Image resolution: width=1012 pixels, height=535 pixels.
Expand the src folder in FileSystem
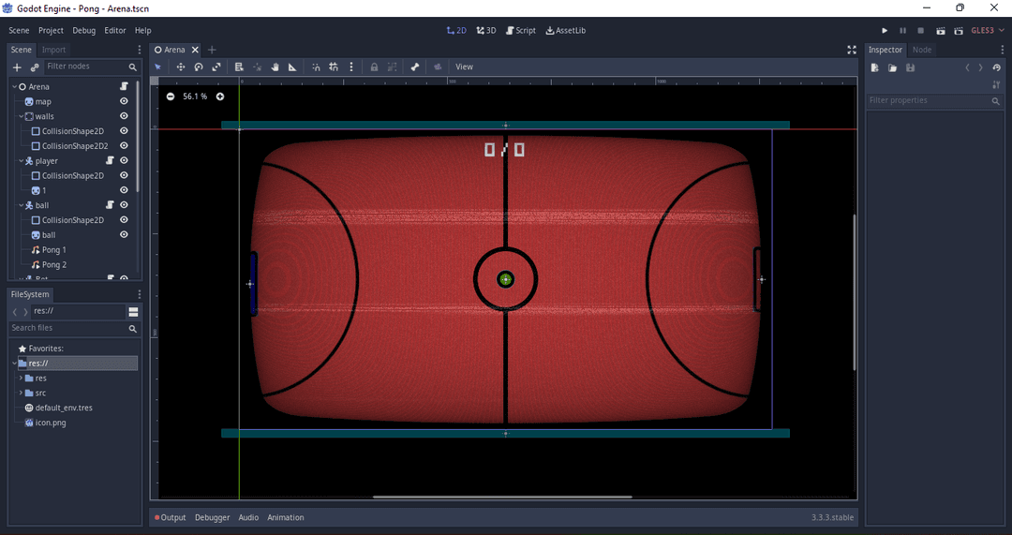[x=21, y=393]
